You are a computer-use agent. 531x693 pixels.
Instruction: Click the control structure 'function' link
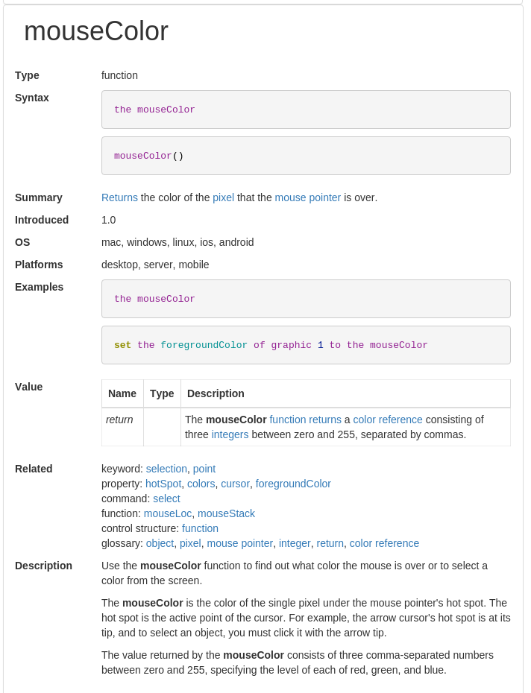(200, 528)
